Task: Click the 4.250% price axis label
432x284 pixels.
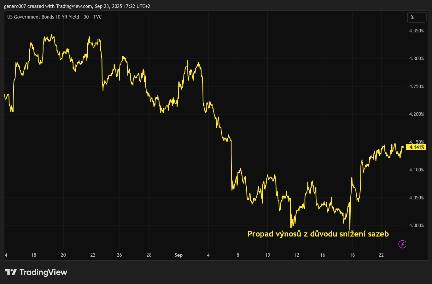Action: pyautogui.click(x=416, y=86)
